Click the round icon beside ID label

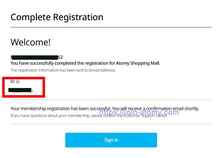[x=18, y=81]
